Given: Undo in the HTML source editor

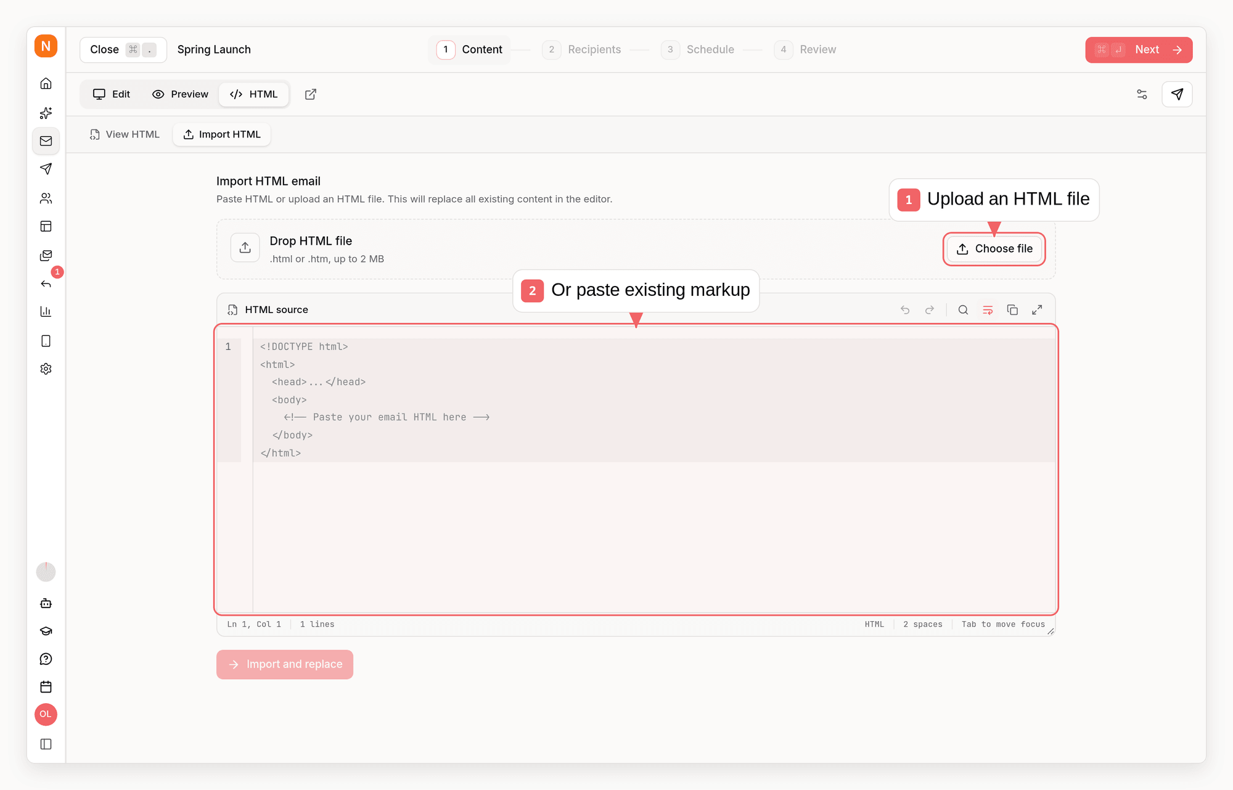Looking at the screenshot, I should 905,310.
